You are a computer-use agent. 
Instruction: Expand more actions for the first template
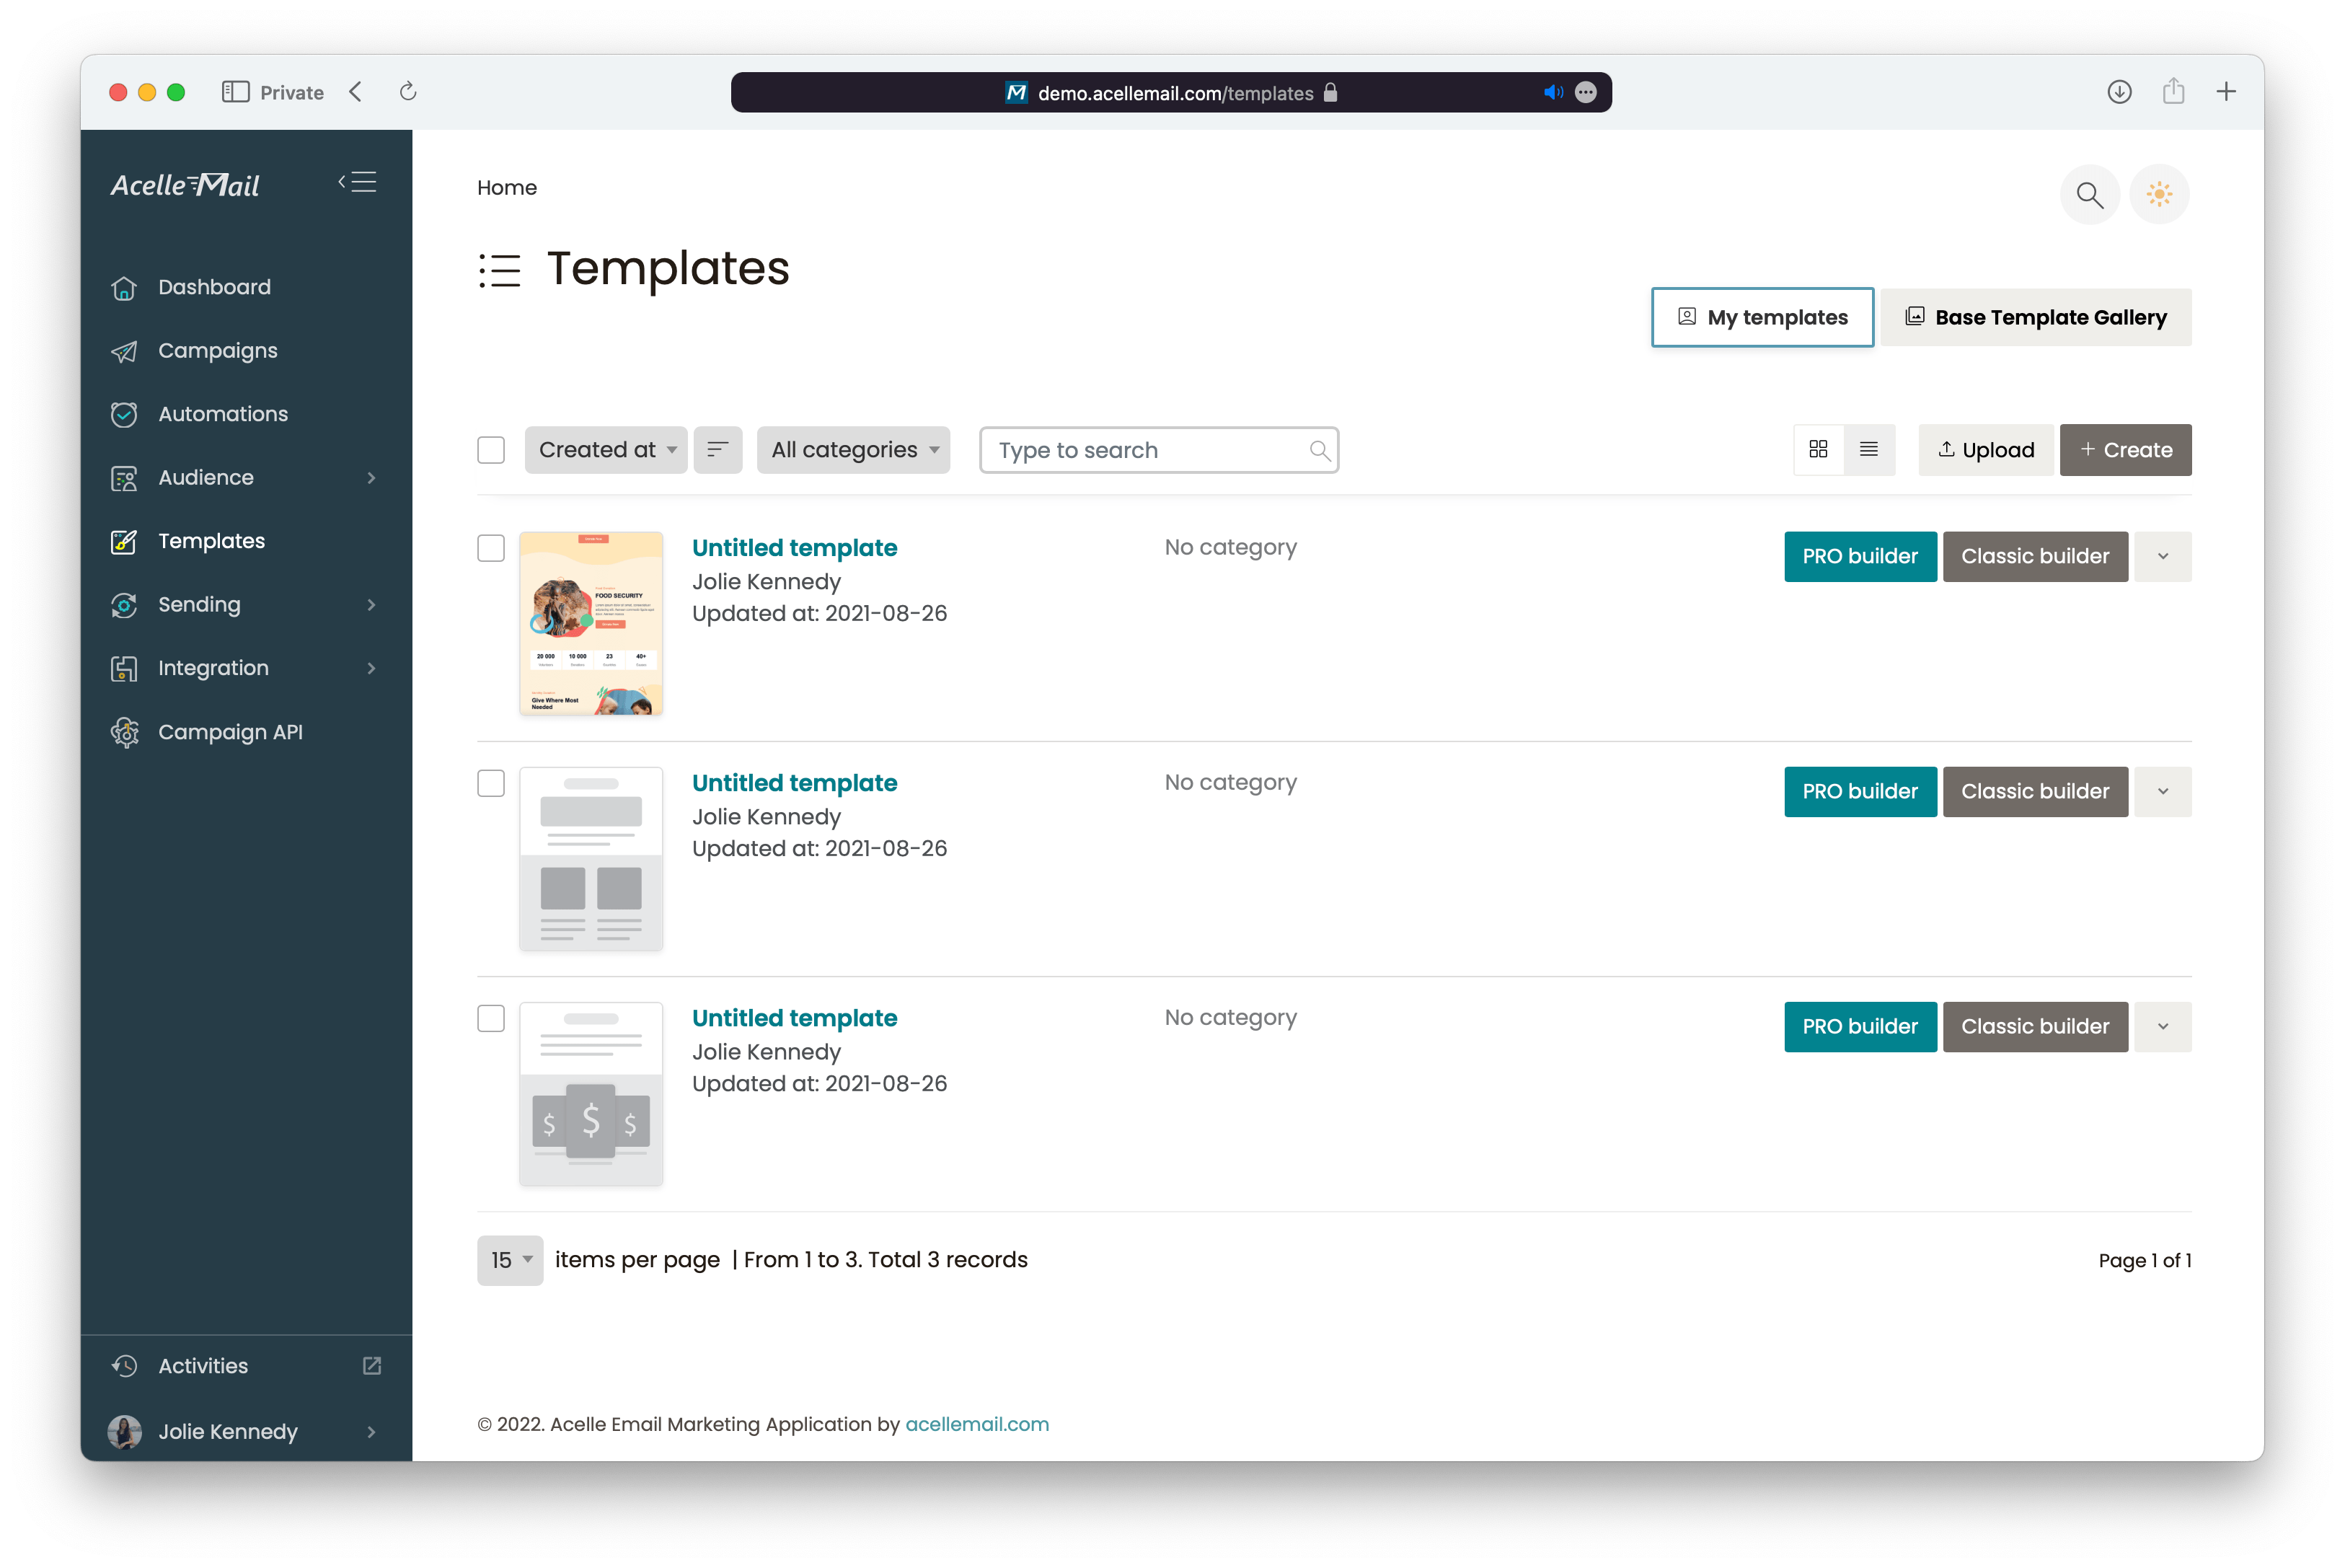(2163, 557)
